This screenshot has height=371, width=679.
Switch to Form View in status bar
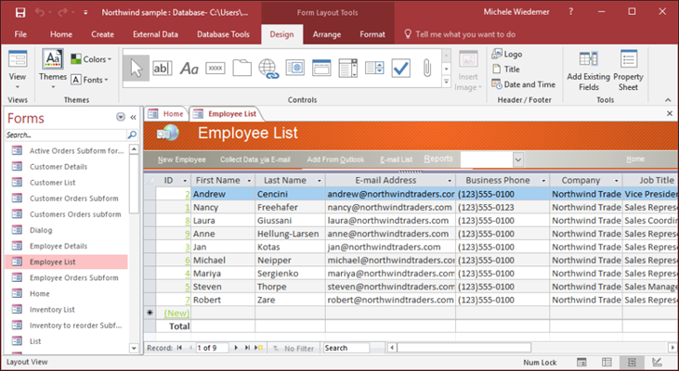(581, 362)
